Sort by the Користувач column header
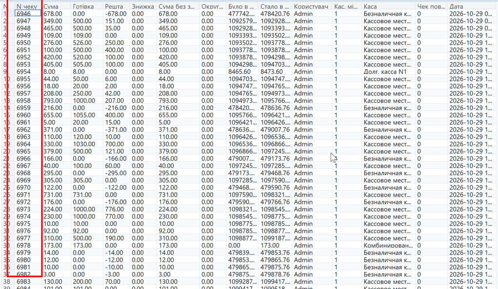Viewport: 498px width, 289px height. point(312,6)
